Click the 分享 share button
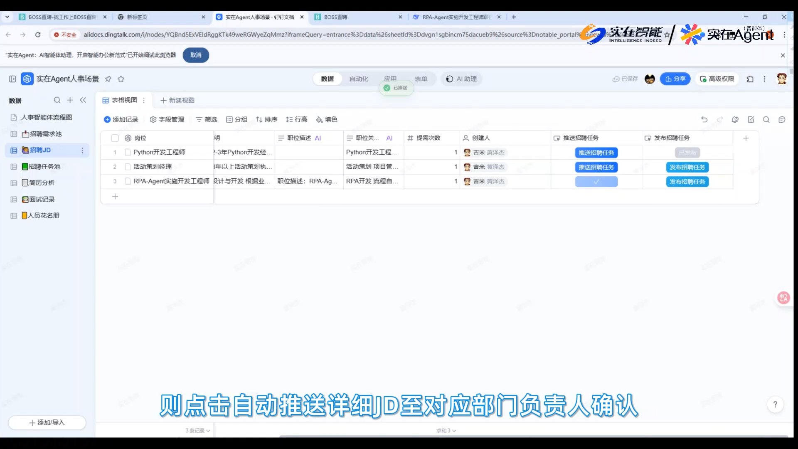Viewport: 798px width, 449px height. coord(675,79)
